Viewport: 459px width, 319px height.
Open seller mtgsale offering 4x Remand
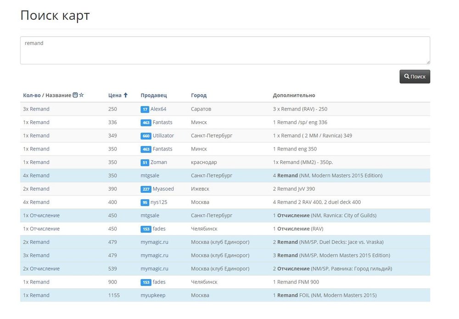[150, 175]
